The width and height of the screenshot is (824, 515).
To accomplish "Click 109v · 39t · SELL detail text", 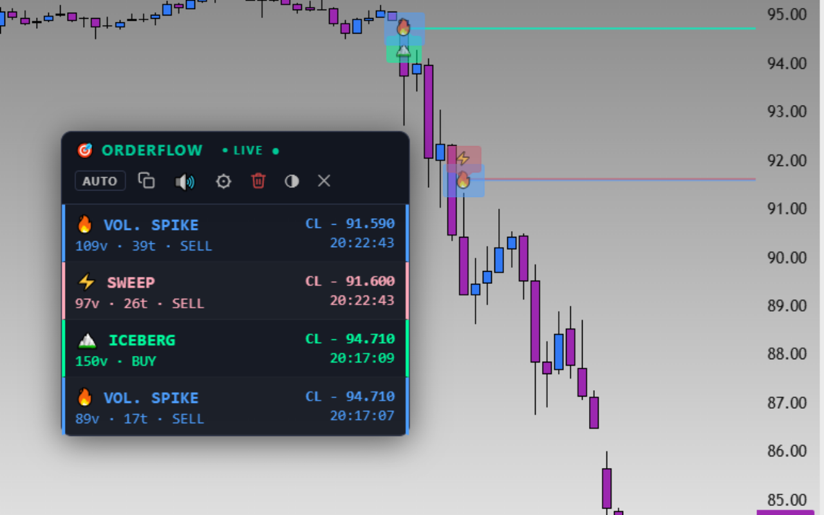I will click(144, 246).
